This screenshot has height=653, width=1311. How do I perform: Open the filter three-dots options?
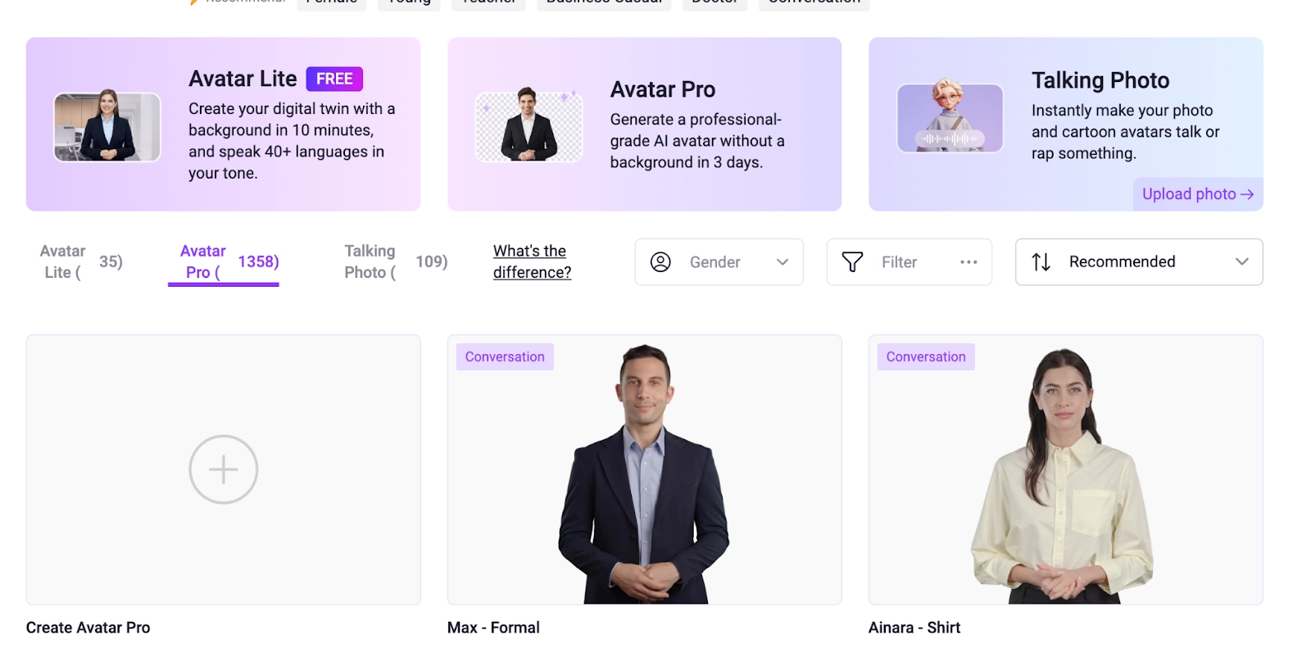click(x=969, y=262)
